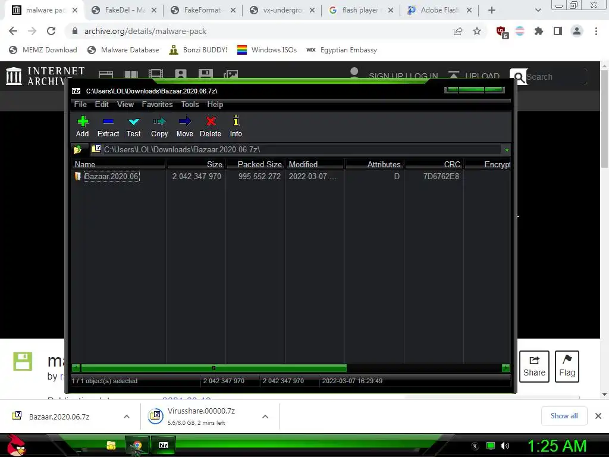Run the Test archive tool
The height and width of the screenshot is (457, 609).
pyautogui.click(x=134, y=127)
